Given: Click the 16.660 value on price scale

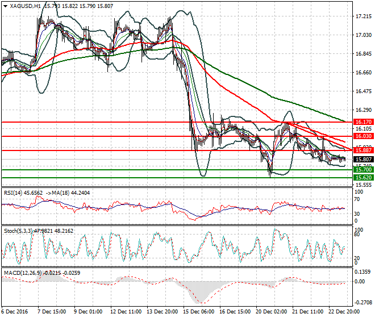Looking at the screenshot, I should [363, 72].
